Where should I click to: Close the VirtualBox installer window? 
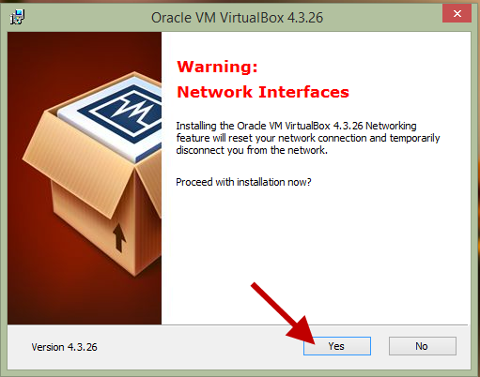click(457, 14)
